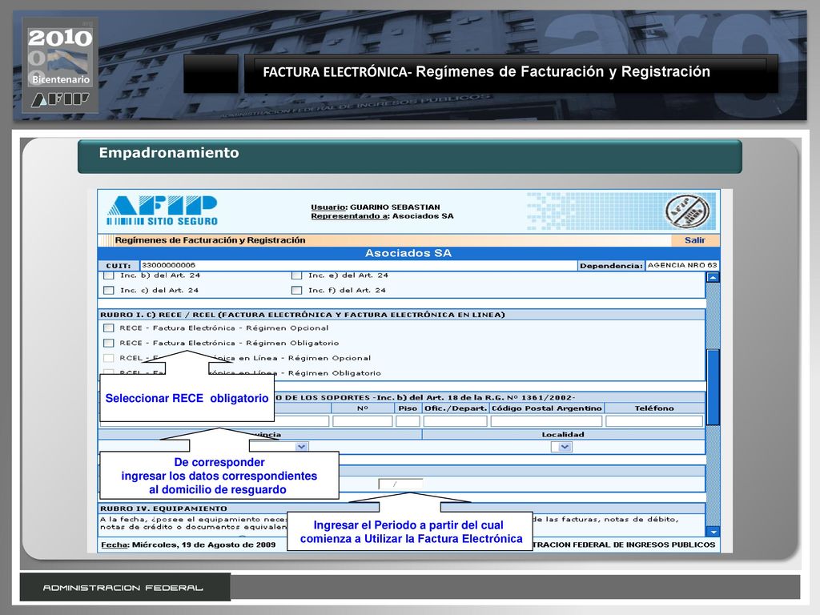Click the Asociados SA blue heading
Screen dimensions: 820x615
pos(408,253)
